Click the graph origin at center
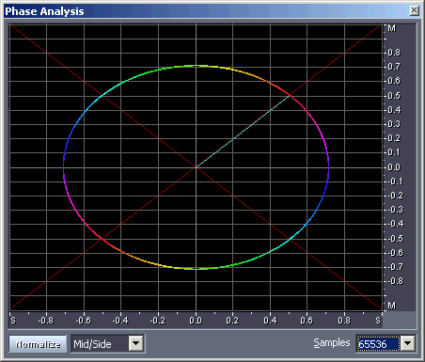 tap(197, 167)
